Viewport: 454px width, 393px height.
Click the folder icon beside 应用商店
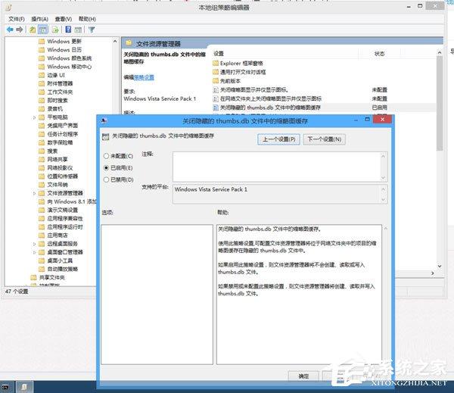pos(42,235)
